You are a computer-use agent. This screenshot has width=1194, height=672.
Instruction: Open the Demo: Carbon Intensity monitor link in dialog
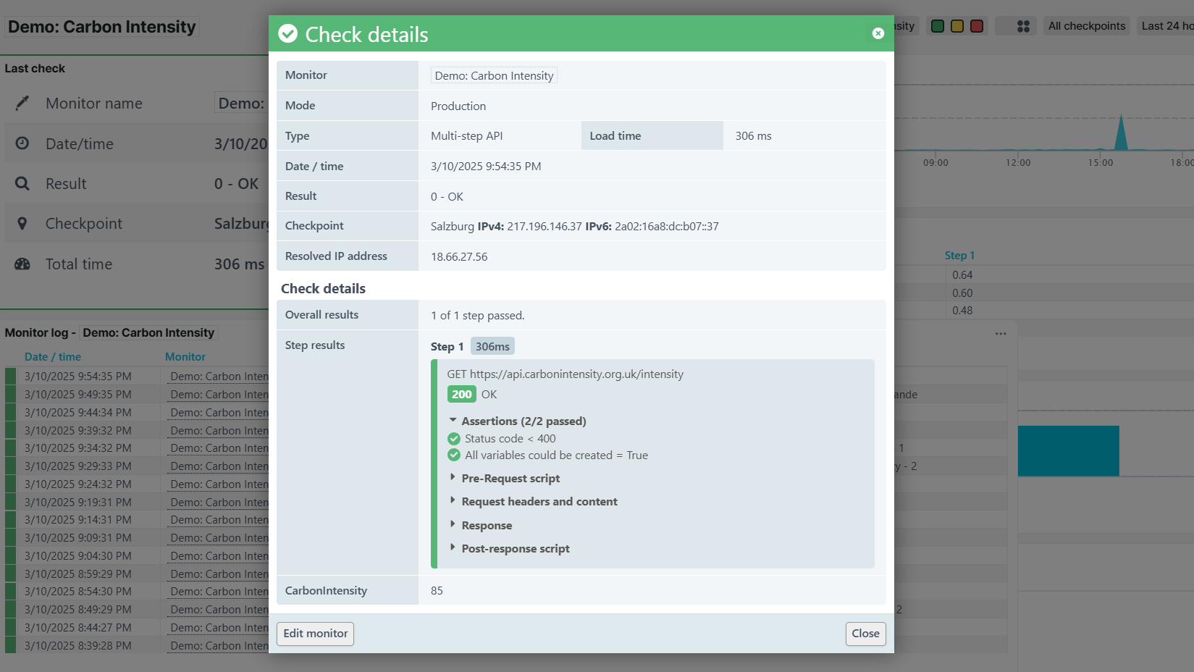click(494, 76)
